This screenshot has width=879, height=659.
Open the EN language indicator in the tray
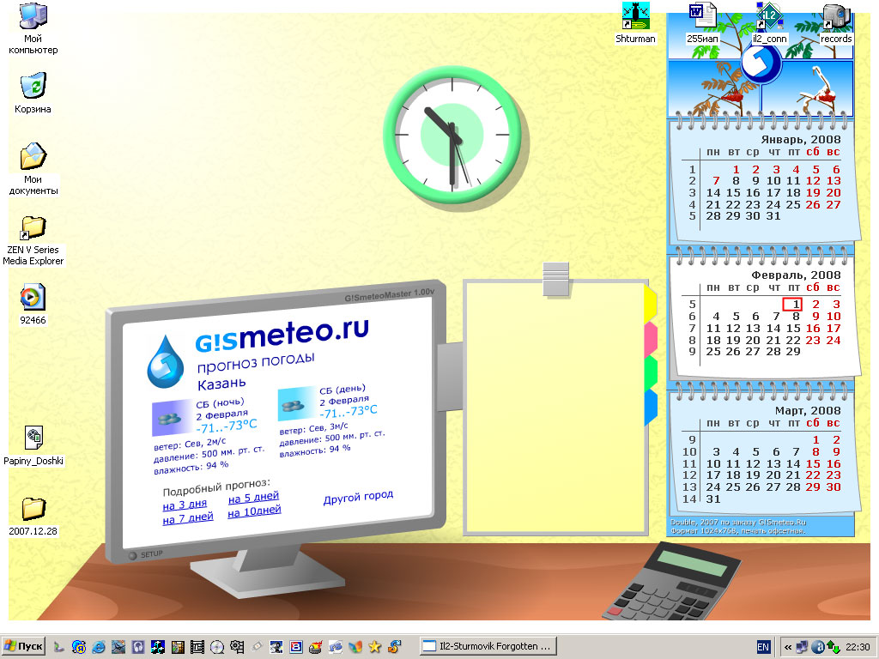(x=763, y=647)
